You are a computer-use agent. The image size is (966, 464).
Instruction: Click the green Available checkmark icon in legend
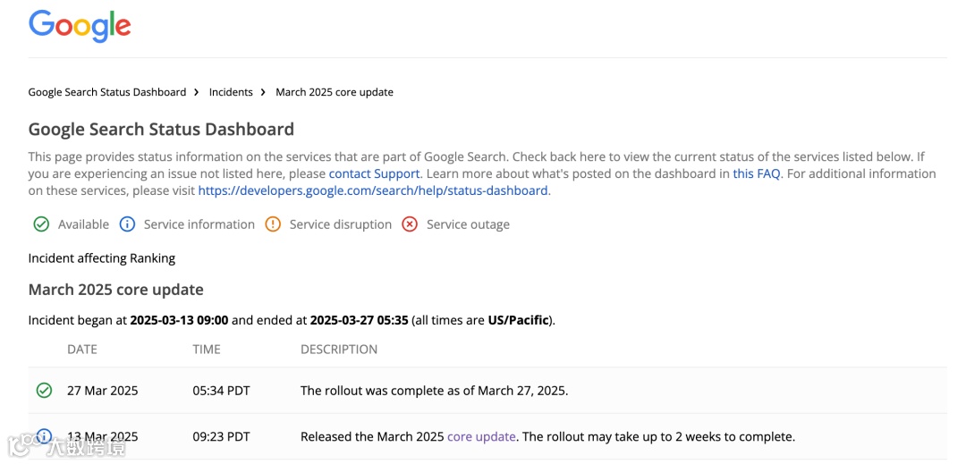click(x=41, y=224)
